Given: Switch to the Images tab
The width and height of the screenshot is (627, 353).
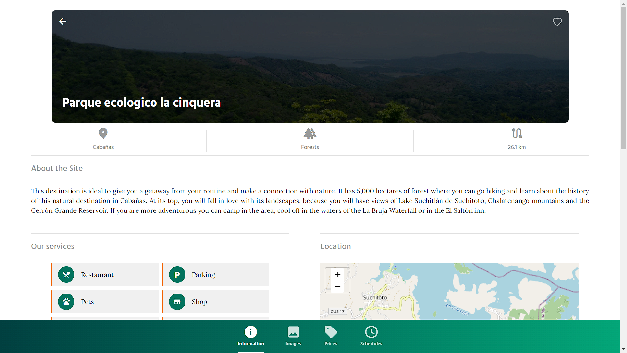Looking at the screenshot, I should (293, 336).
